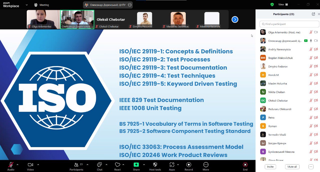Select Олександр Доренський's highlighted video thumbnail
This screenshot has height=172, width=320.
point(77,19)
